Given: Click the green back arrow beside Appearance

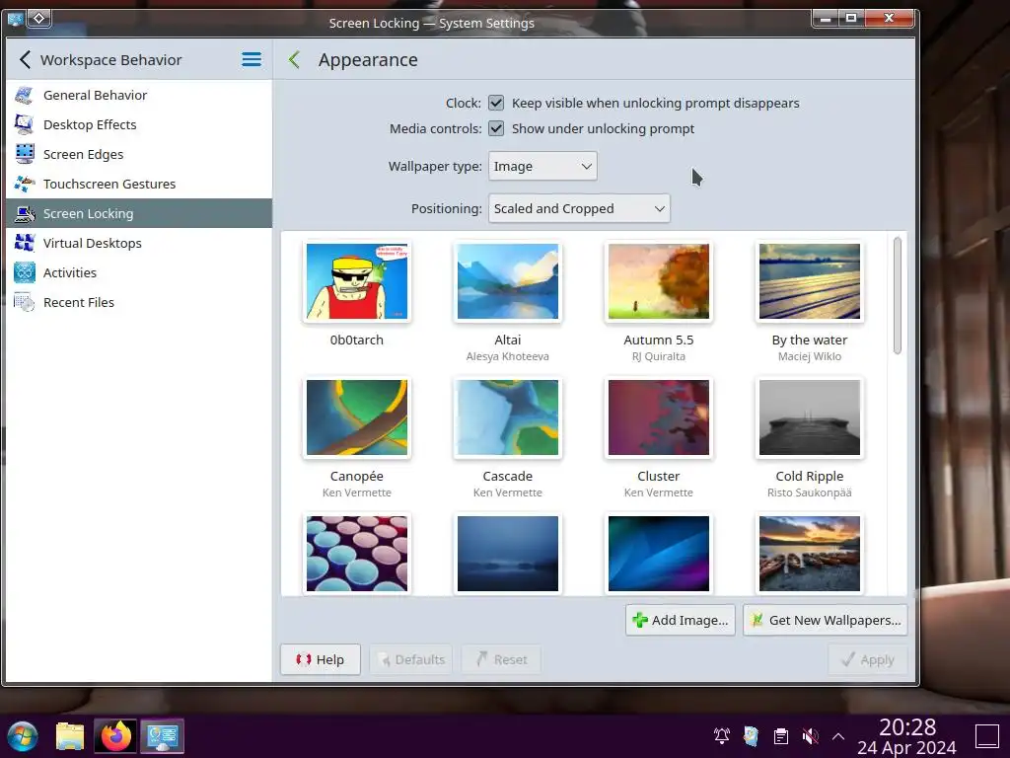Looking at the screenshot, I should pos(294,60).
